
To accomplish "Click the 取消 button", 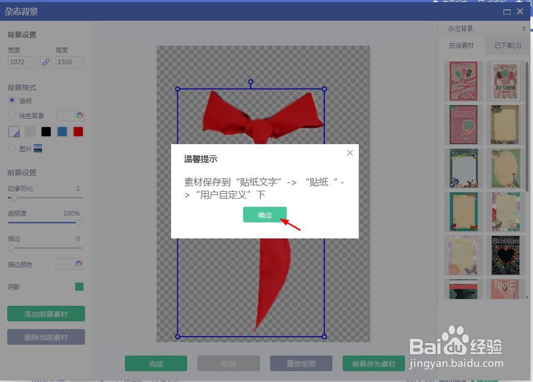I will pos(229,364).
